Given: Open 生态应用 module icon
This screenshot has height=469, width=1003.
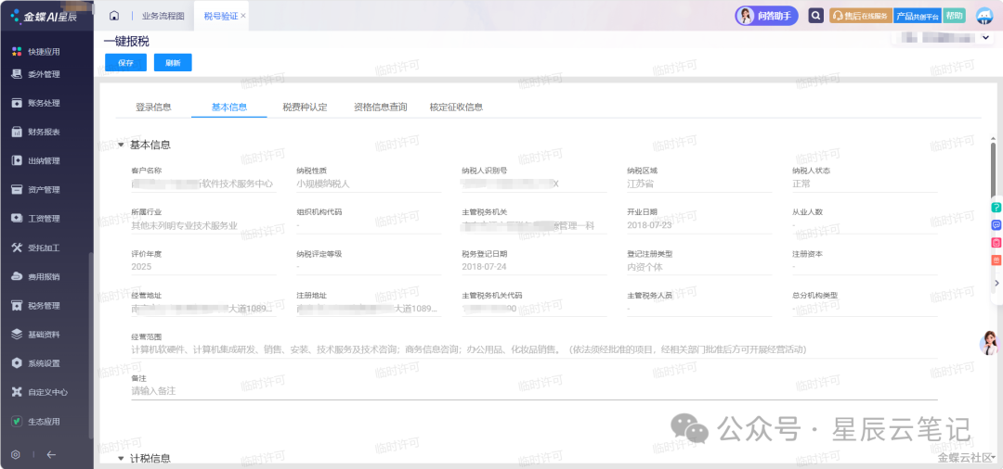Looking at the screenshot, I should point(18,422).
